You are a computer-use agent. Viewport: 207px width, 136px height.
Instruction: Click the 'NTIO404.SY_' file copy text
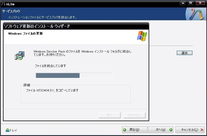tap(52, 91)
